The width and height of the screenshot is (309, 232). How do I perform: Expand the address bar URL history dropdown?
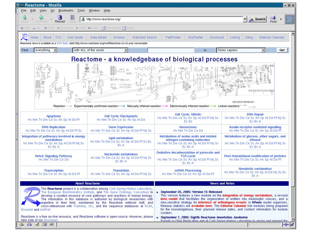pyautogui.click(x=245, y=19)
